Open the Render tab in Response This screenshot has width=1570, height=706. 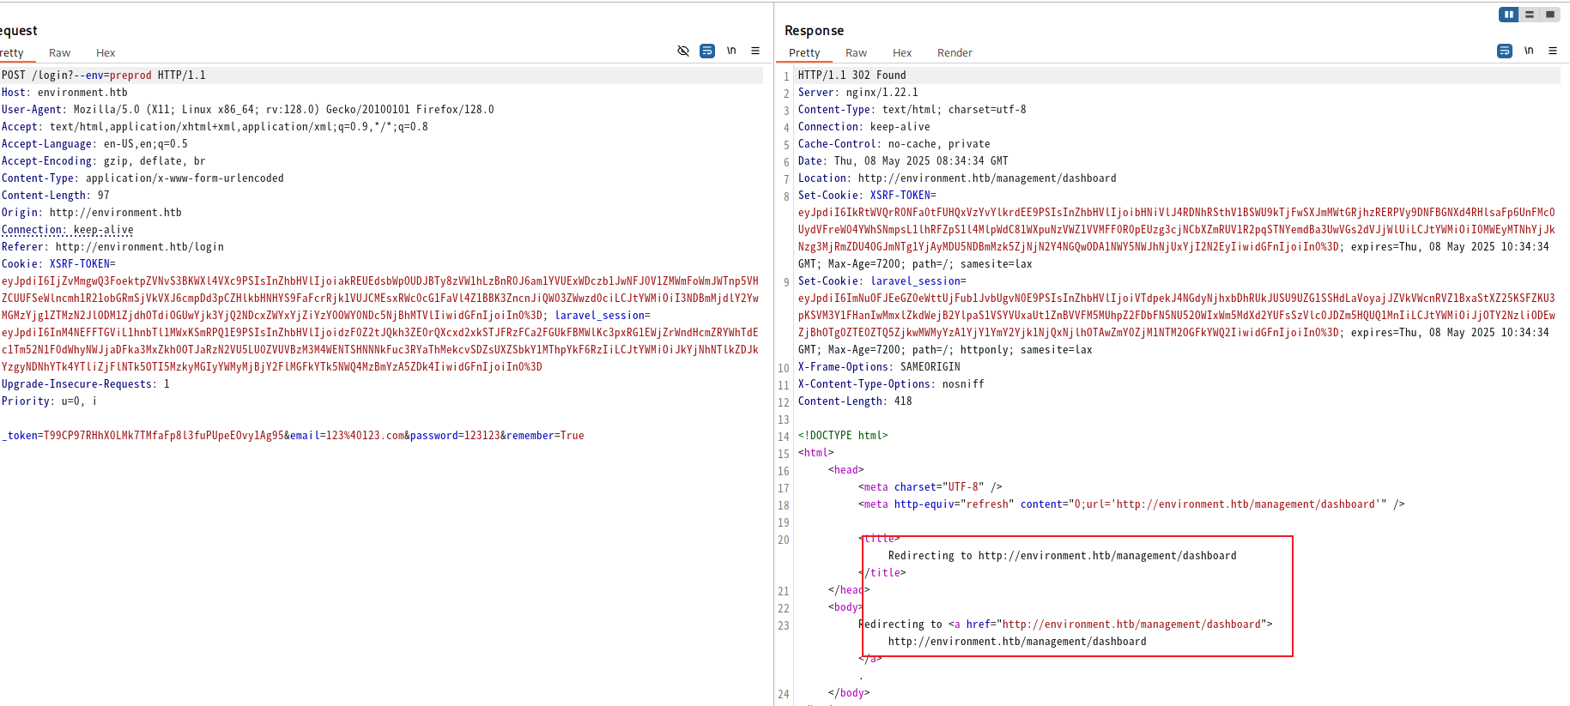[x=955, y=53]
